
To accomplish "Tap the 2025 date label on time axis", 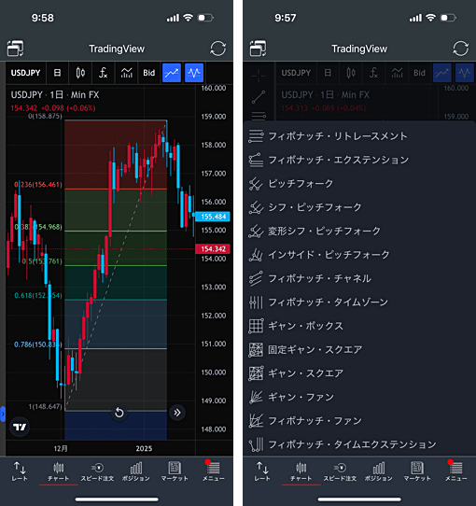I will coord(144,448).
